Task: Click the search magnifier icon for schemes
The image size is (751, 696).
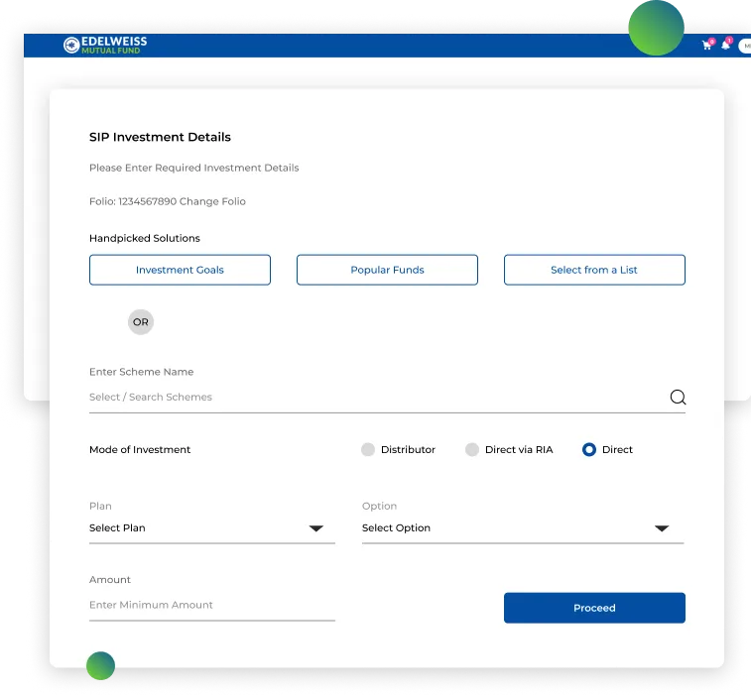Action: click(x=678, y=398)
